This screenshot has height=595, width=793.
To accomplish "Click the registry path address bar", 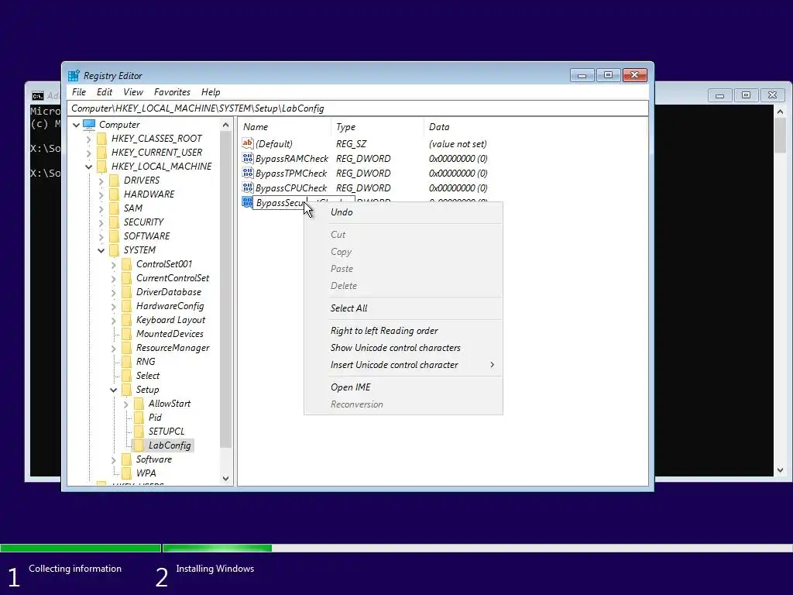I will 357,108.
